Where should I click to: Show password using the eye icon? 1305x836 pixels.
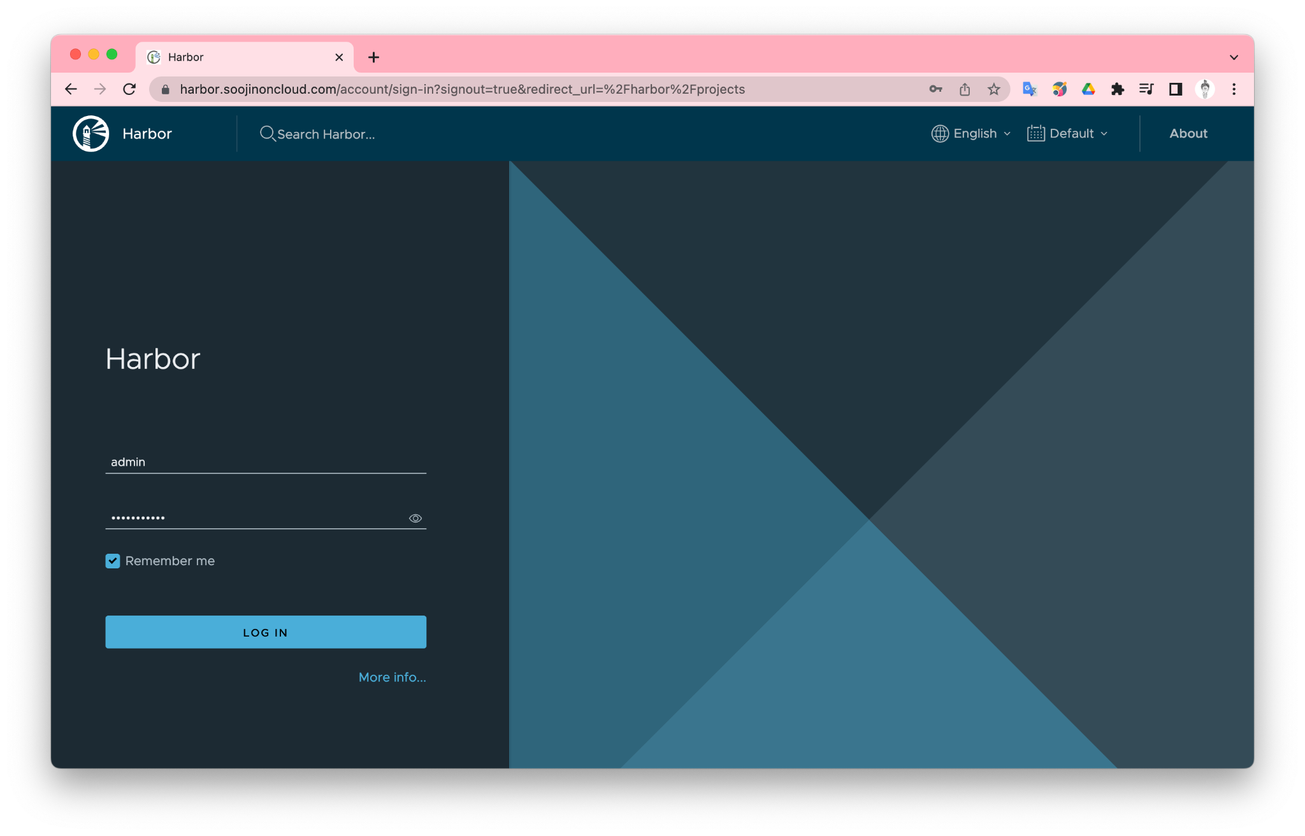click(415, 518)
